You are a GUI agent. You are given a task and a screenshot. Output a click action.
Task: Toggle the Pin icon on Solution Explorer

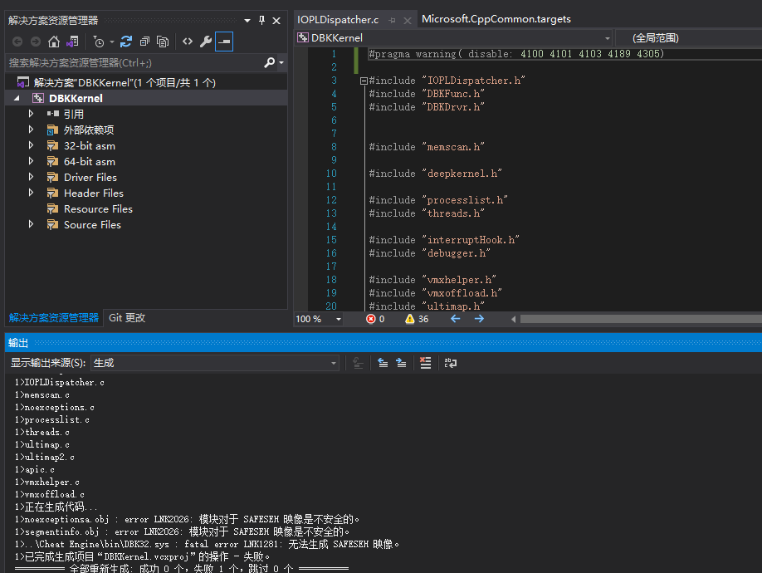point(260,19)
